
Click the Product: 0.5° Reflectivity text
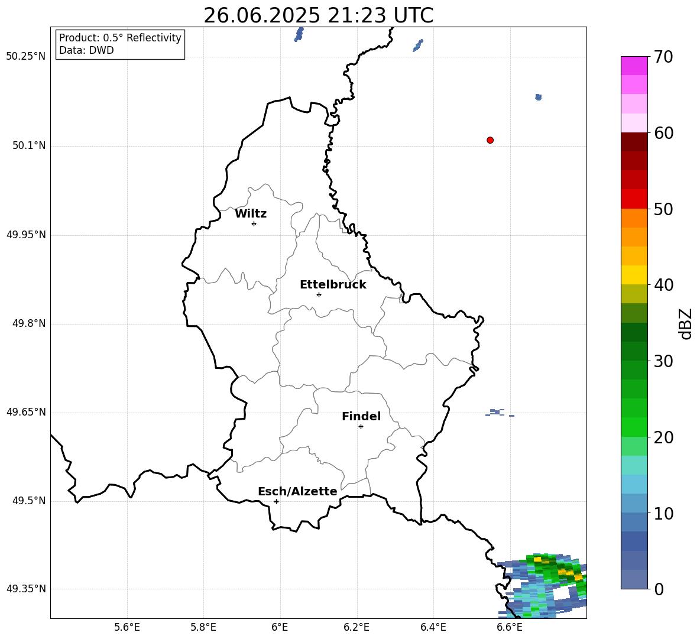click(120, 37)
